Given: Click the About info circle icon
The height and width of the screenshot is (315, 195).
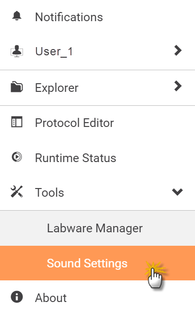Looking at the screenshot, I should [x=17, y=297].
